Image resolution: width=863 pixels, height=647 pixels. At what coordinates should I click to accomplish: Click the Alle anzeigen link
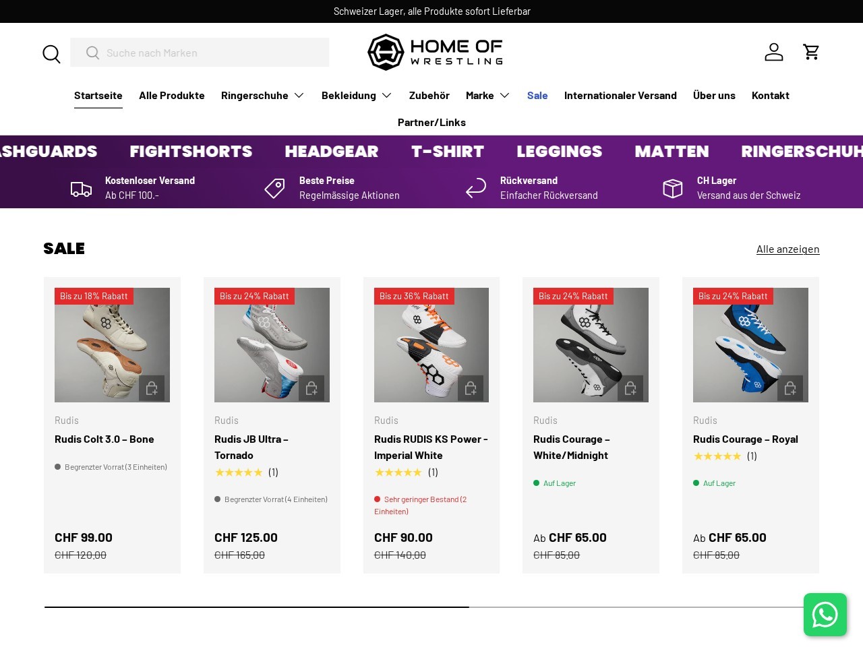[x=787, y=249]
